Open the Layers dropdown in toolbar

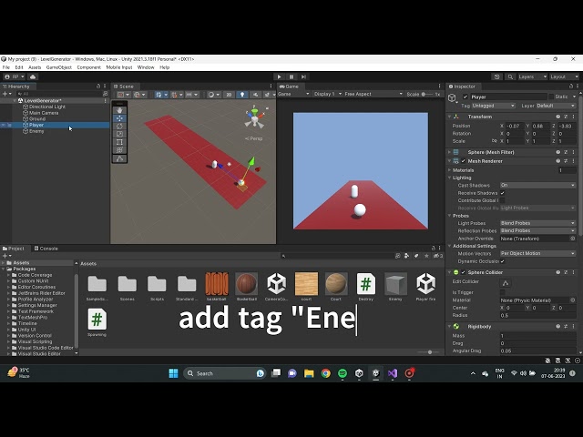(x=532, y=76)
